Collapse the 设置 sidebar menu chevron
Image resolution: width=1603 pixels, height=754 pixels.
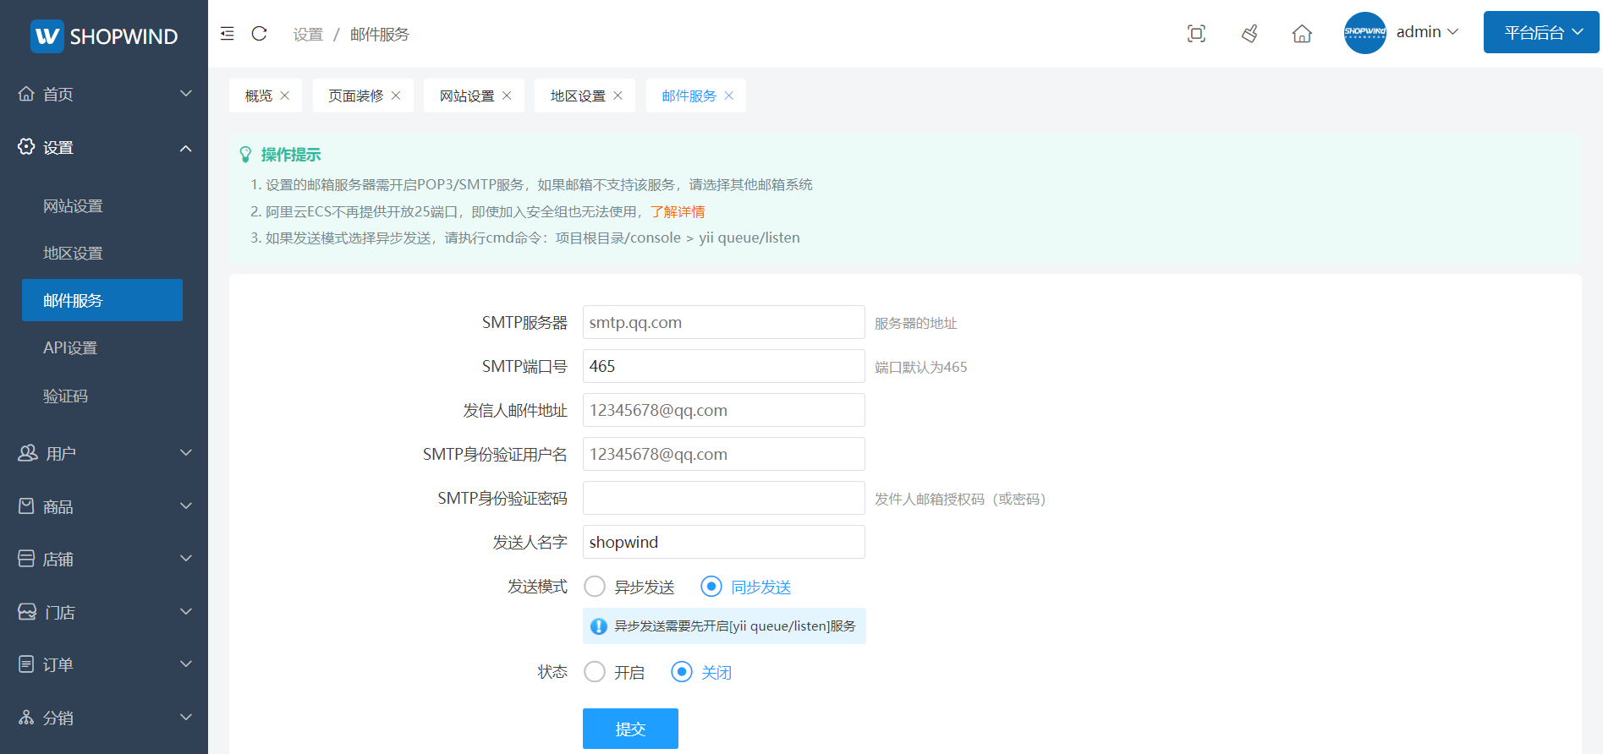coord(186,148)
